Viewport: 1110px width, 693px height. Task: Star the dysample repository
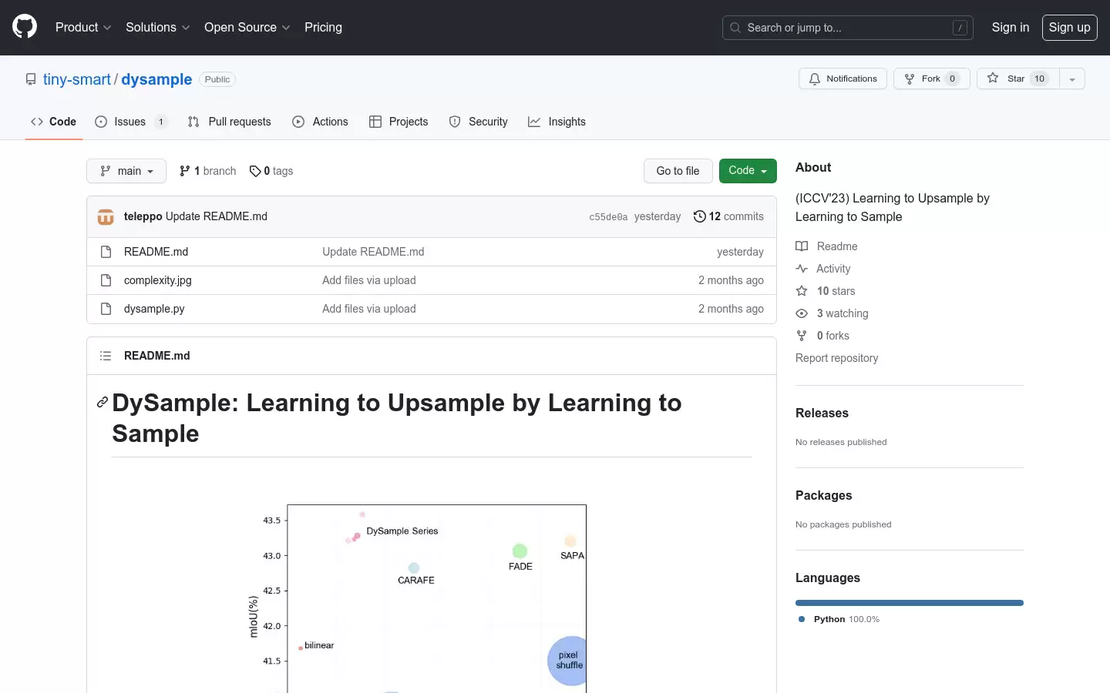click(1018, 79)
